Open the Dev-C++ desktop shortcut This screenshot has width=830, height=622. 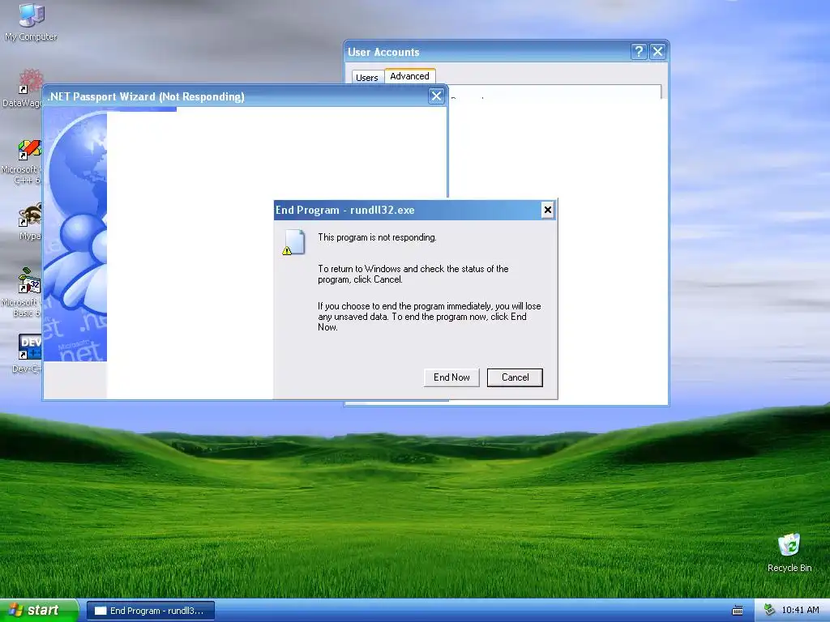(x=28, y=353)
